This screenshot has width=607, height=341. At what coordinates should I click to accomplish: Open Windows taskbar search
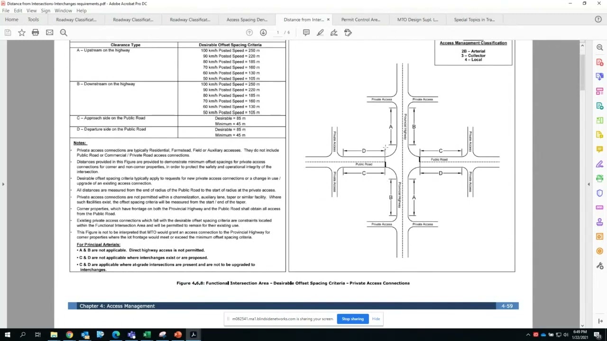pyautogui.click(x=23, y=335)
